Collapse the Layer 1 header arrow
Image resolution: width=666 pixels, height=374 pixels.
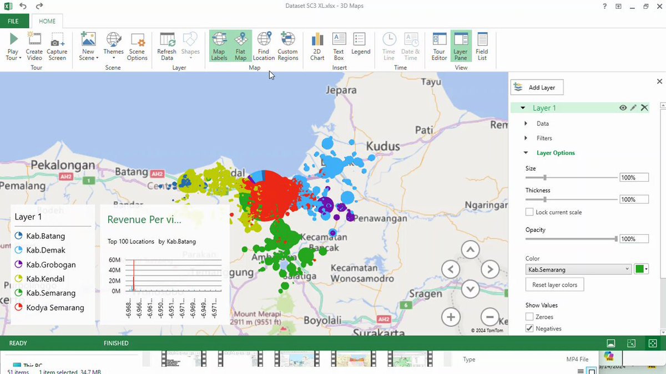click(x=523, y=108)
